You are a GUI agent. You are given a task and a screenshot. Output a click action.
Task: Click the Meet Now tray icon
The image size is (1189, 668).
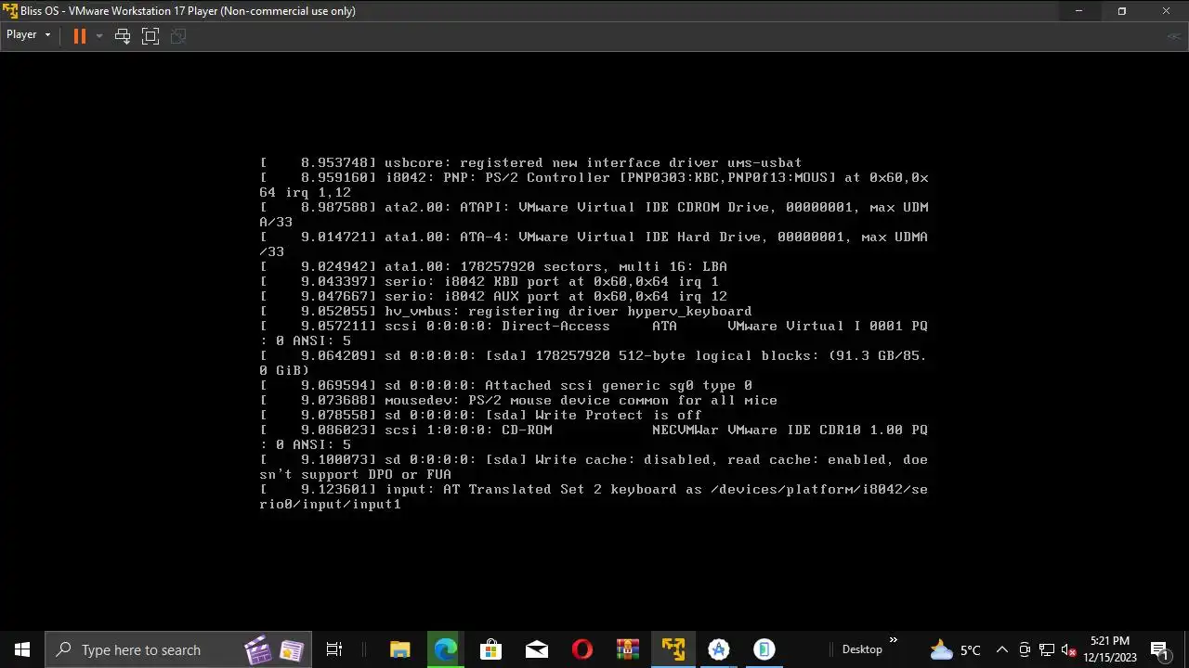click(1025, 649)
